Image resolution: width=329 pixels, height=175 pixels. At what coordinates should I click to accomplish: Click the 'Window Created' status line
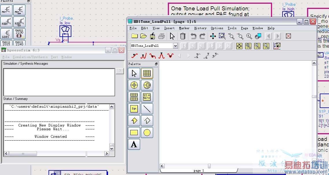(51, 136)
